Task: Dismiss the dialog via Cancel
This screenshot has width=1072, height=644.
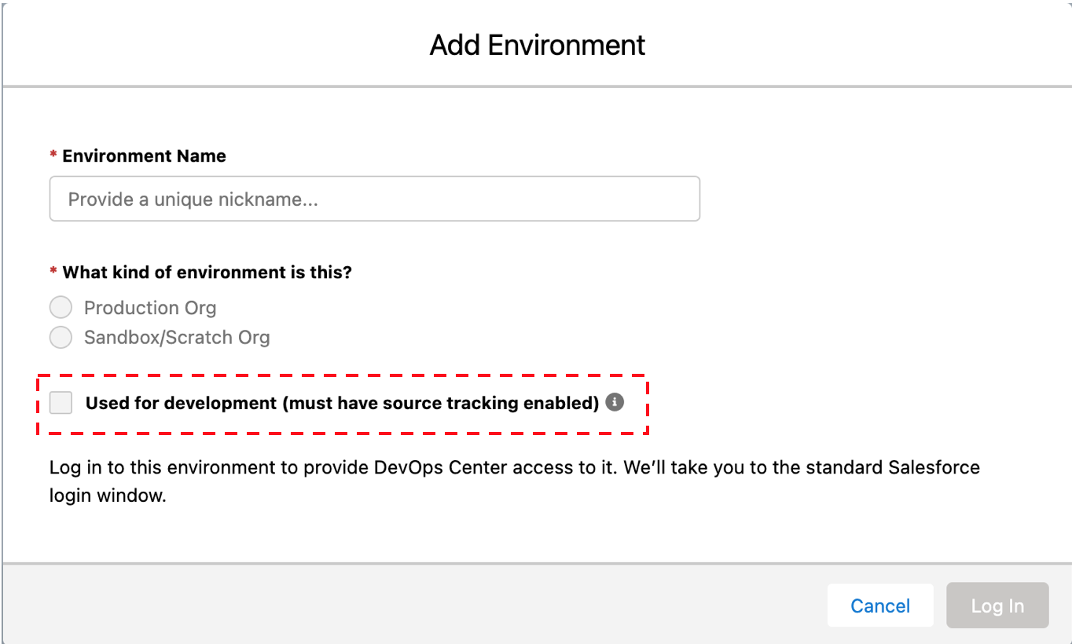Action: (x=880, y=605)
